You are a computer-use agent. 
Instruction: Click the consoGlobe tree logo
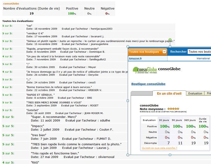click(145, 70)
